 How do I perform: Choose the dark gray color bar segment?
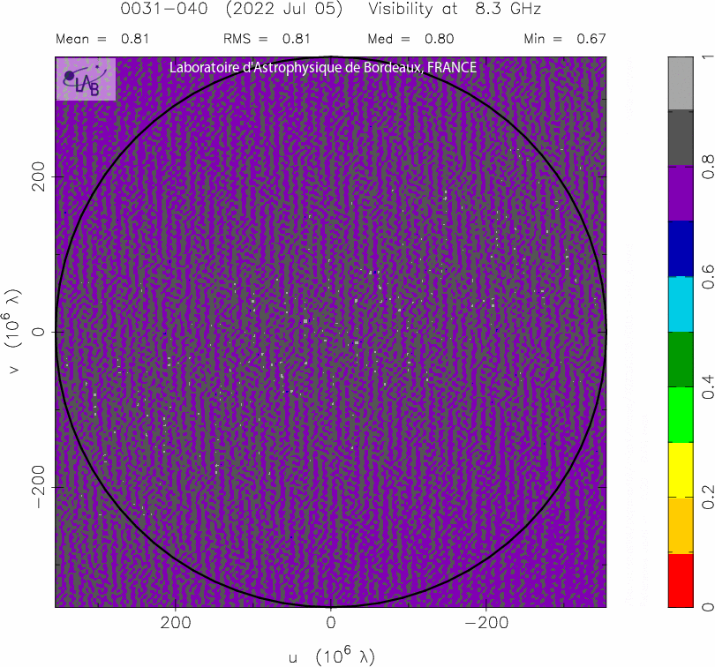pyautogui.click(x=681, y=139)
